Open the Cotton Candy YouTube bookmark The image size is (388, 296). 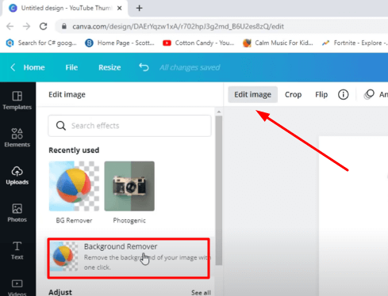[198, 43]
